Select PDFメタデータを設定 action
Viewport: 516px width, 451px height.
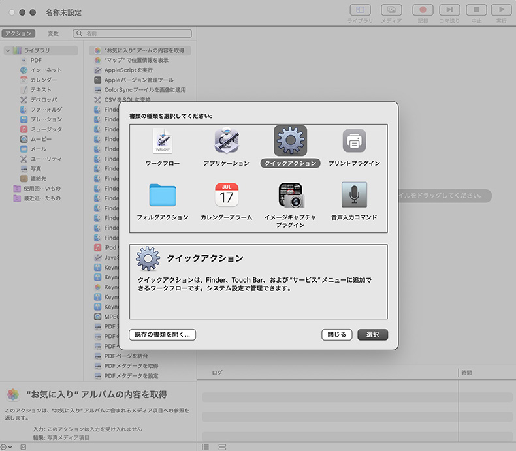click(x=126, y=376)
